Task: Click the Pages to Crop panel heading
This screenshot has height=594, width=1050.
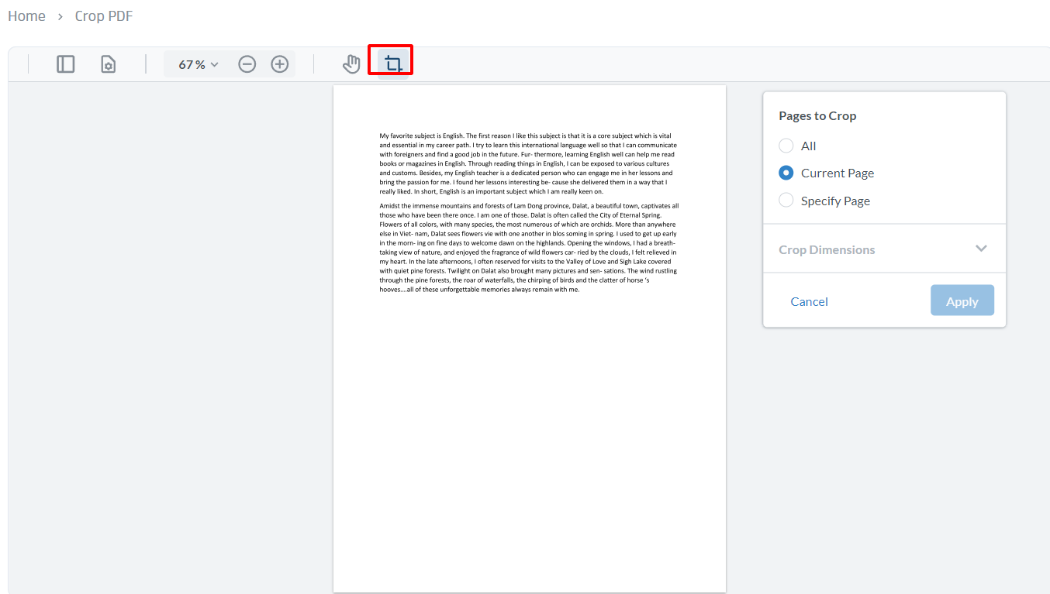Action: [x=817, y=115]
